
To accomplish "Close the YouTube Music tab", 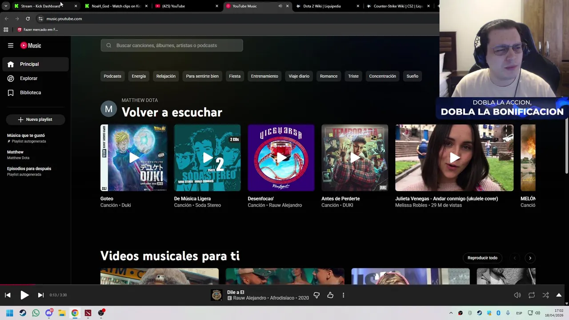I will (x=287, y=6).
